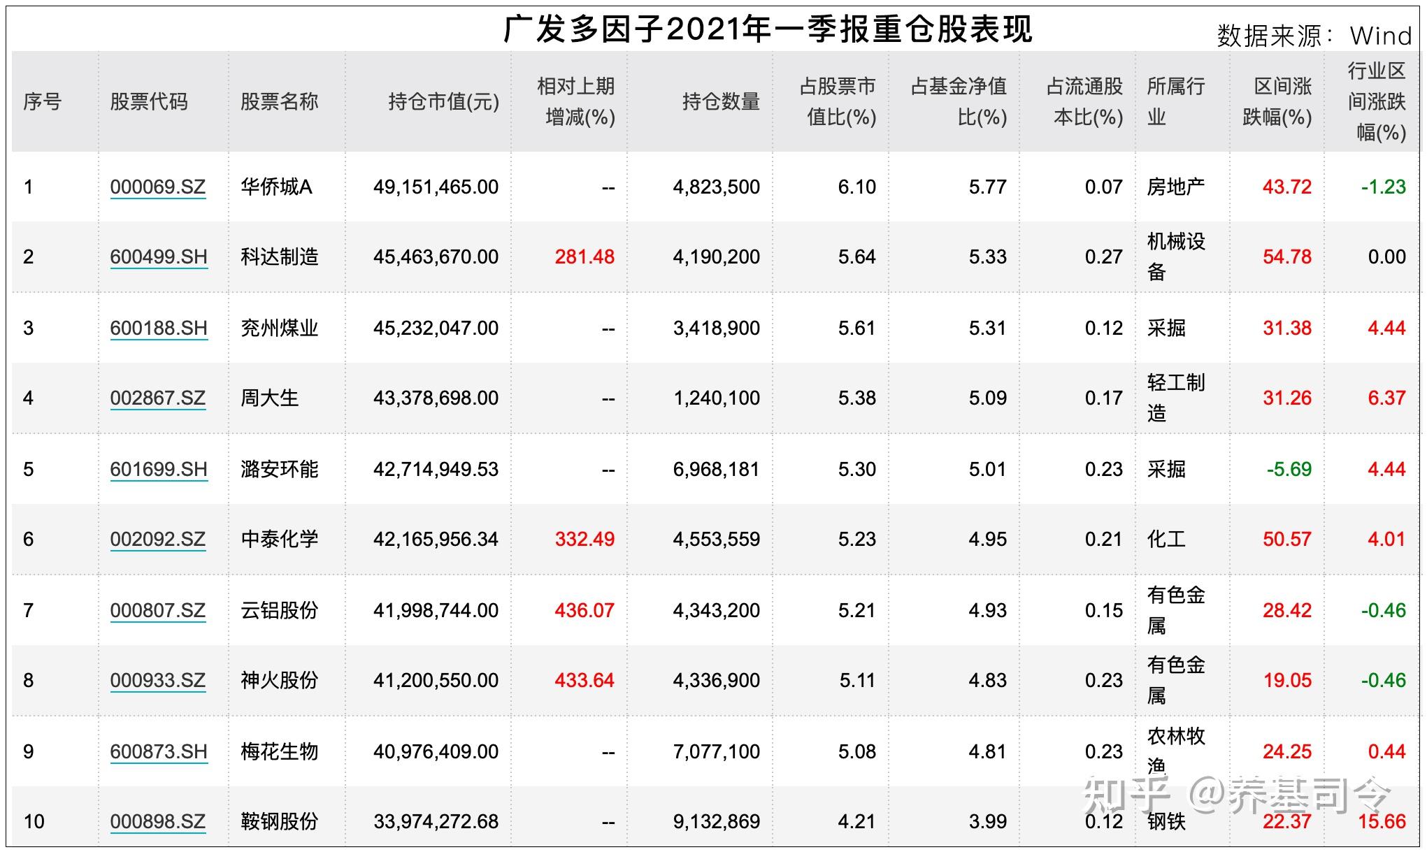
Task: Click the industry cell 化工
Action: tap(1166, 540)
